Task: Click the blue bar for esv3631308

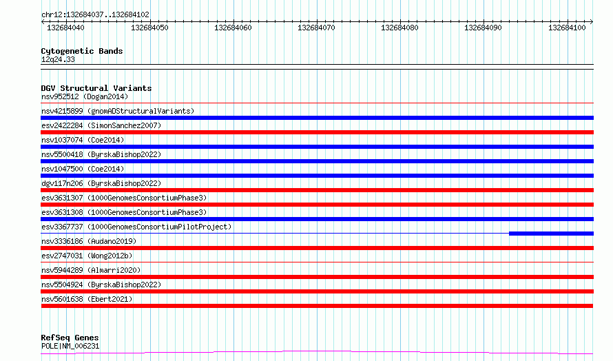Action: pyautogui.click(x=317, y=219)
